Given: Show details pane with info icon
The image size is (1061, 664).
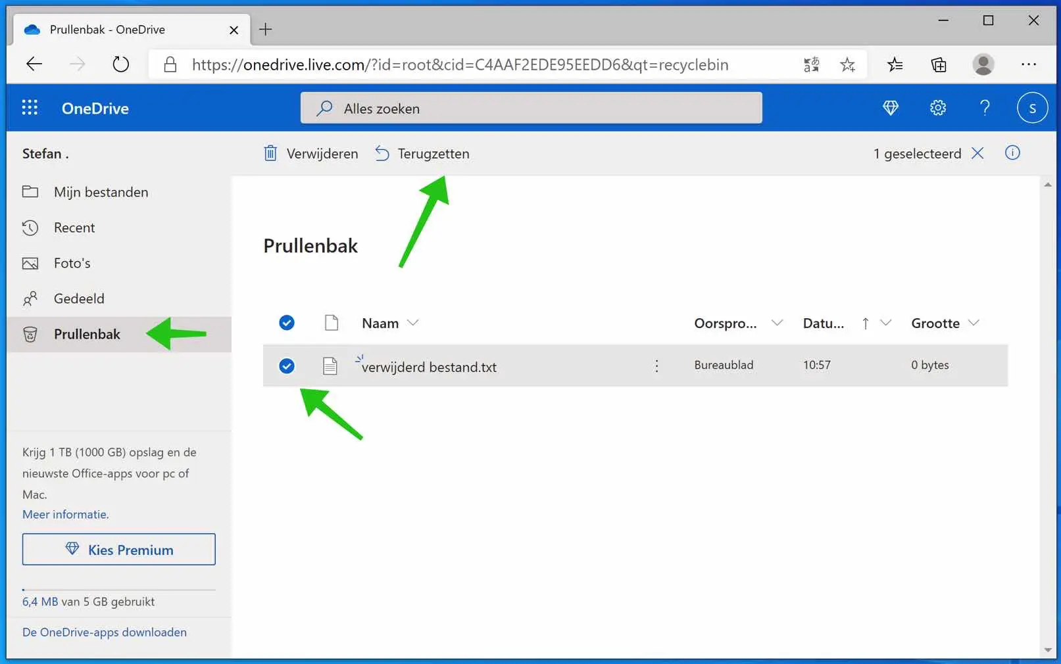Looking at the screenshot, I should (1012, 153).
